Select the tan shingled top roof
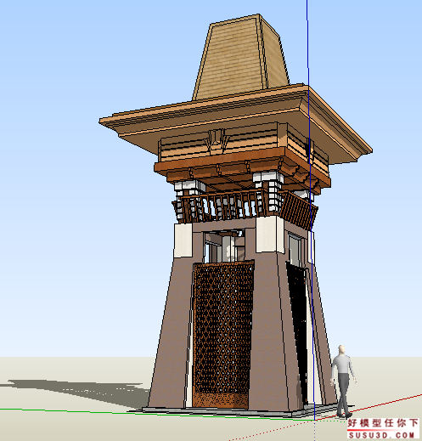 [240, 58]
